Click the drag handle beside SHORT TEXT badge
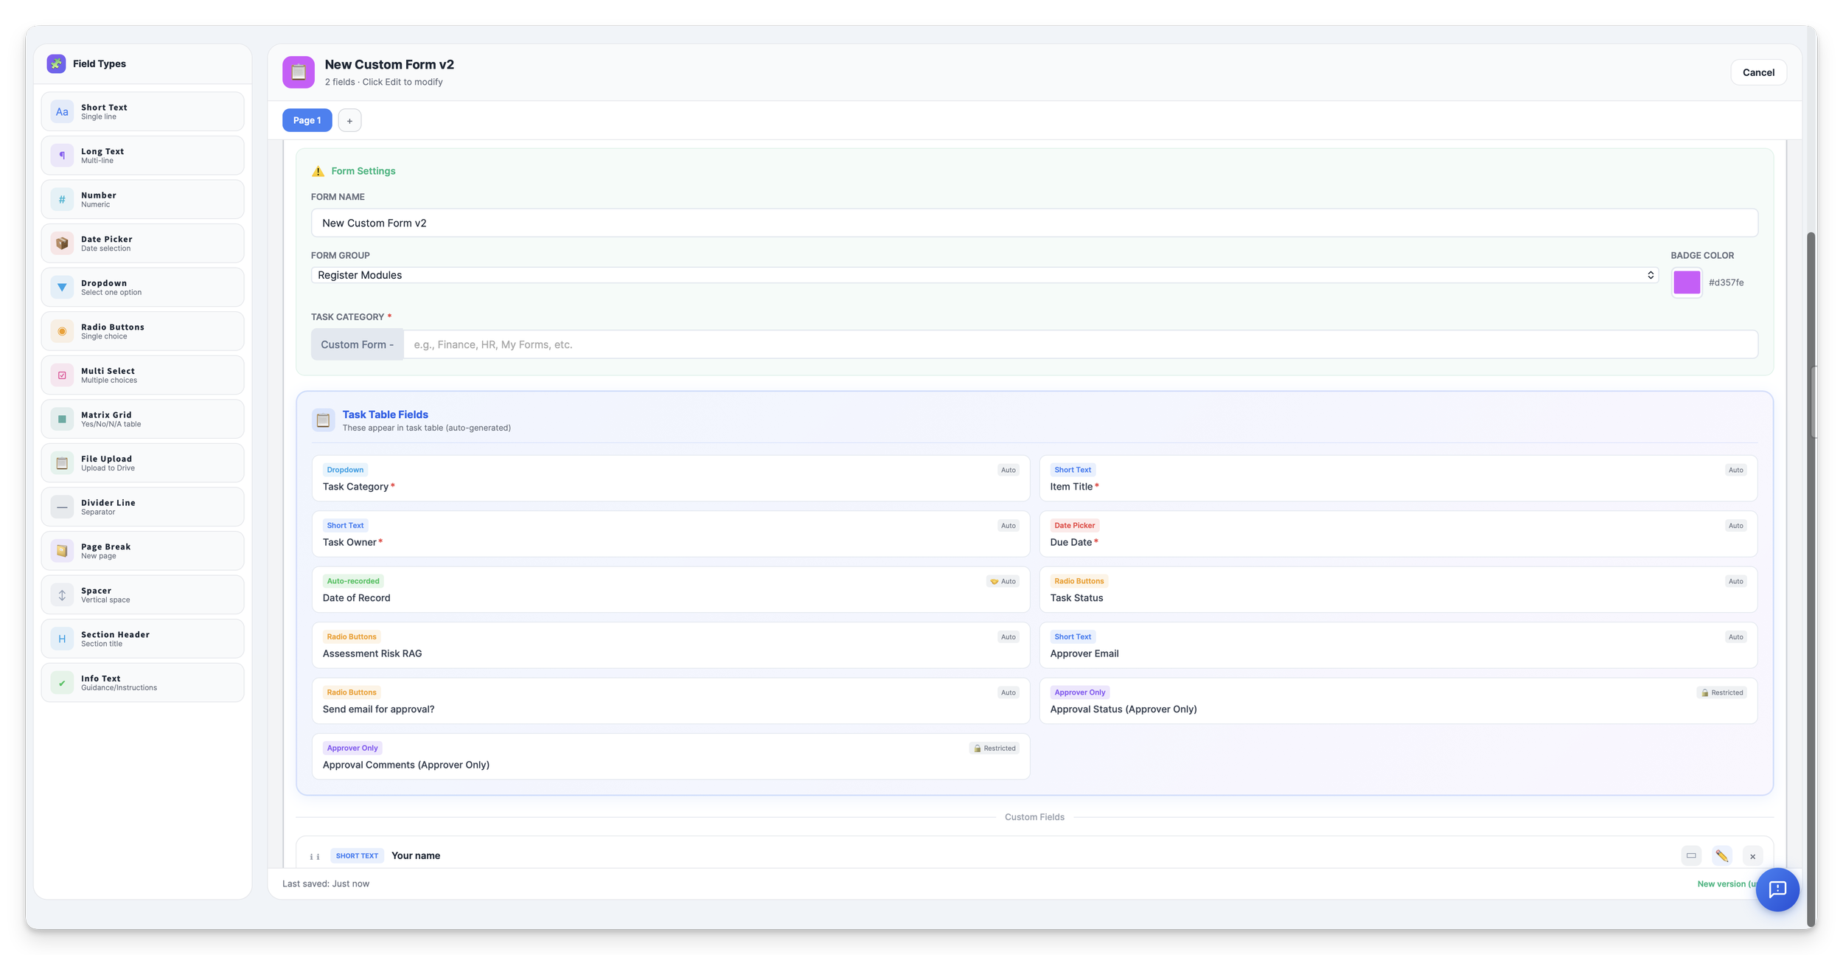 315,856
